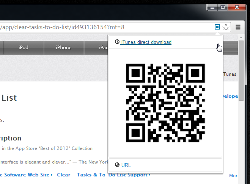The width and height of the screenshot is (250, 184).
Task: Open the Chrome hamburger menu
Action: [238, 27]
